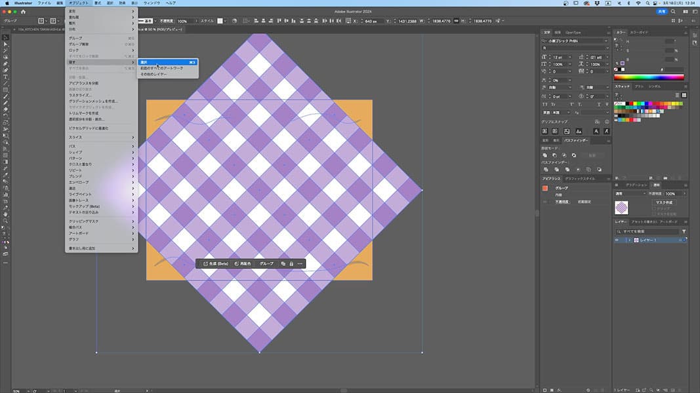Viewport: 700px width, 393px height.
Task: Select the Selection tool in the toolbar
Action: pyautogui.click(x=5, y=38)
